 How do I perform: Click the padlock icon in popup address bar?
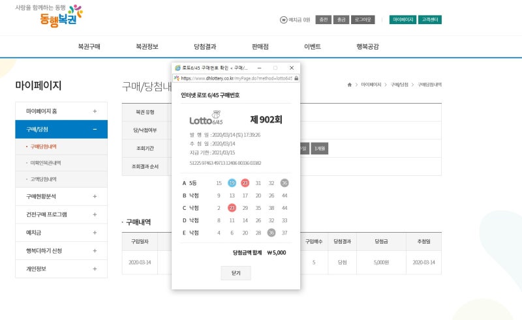pos(296,78)
